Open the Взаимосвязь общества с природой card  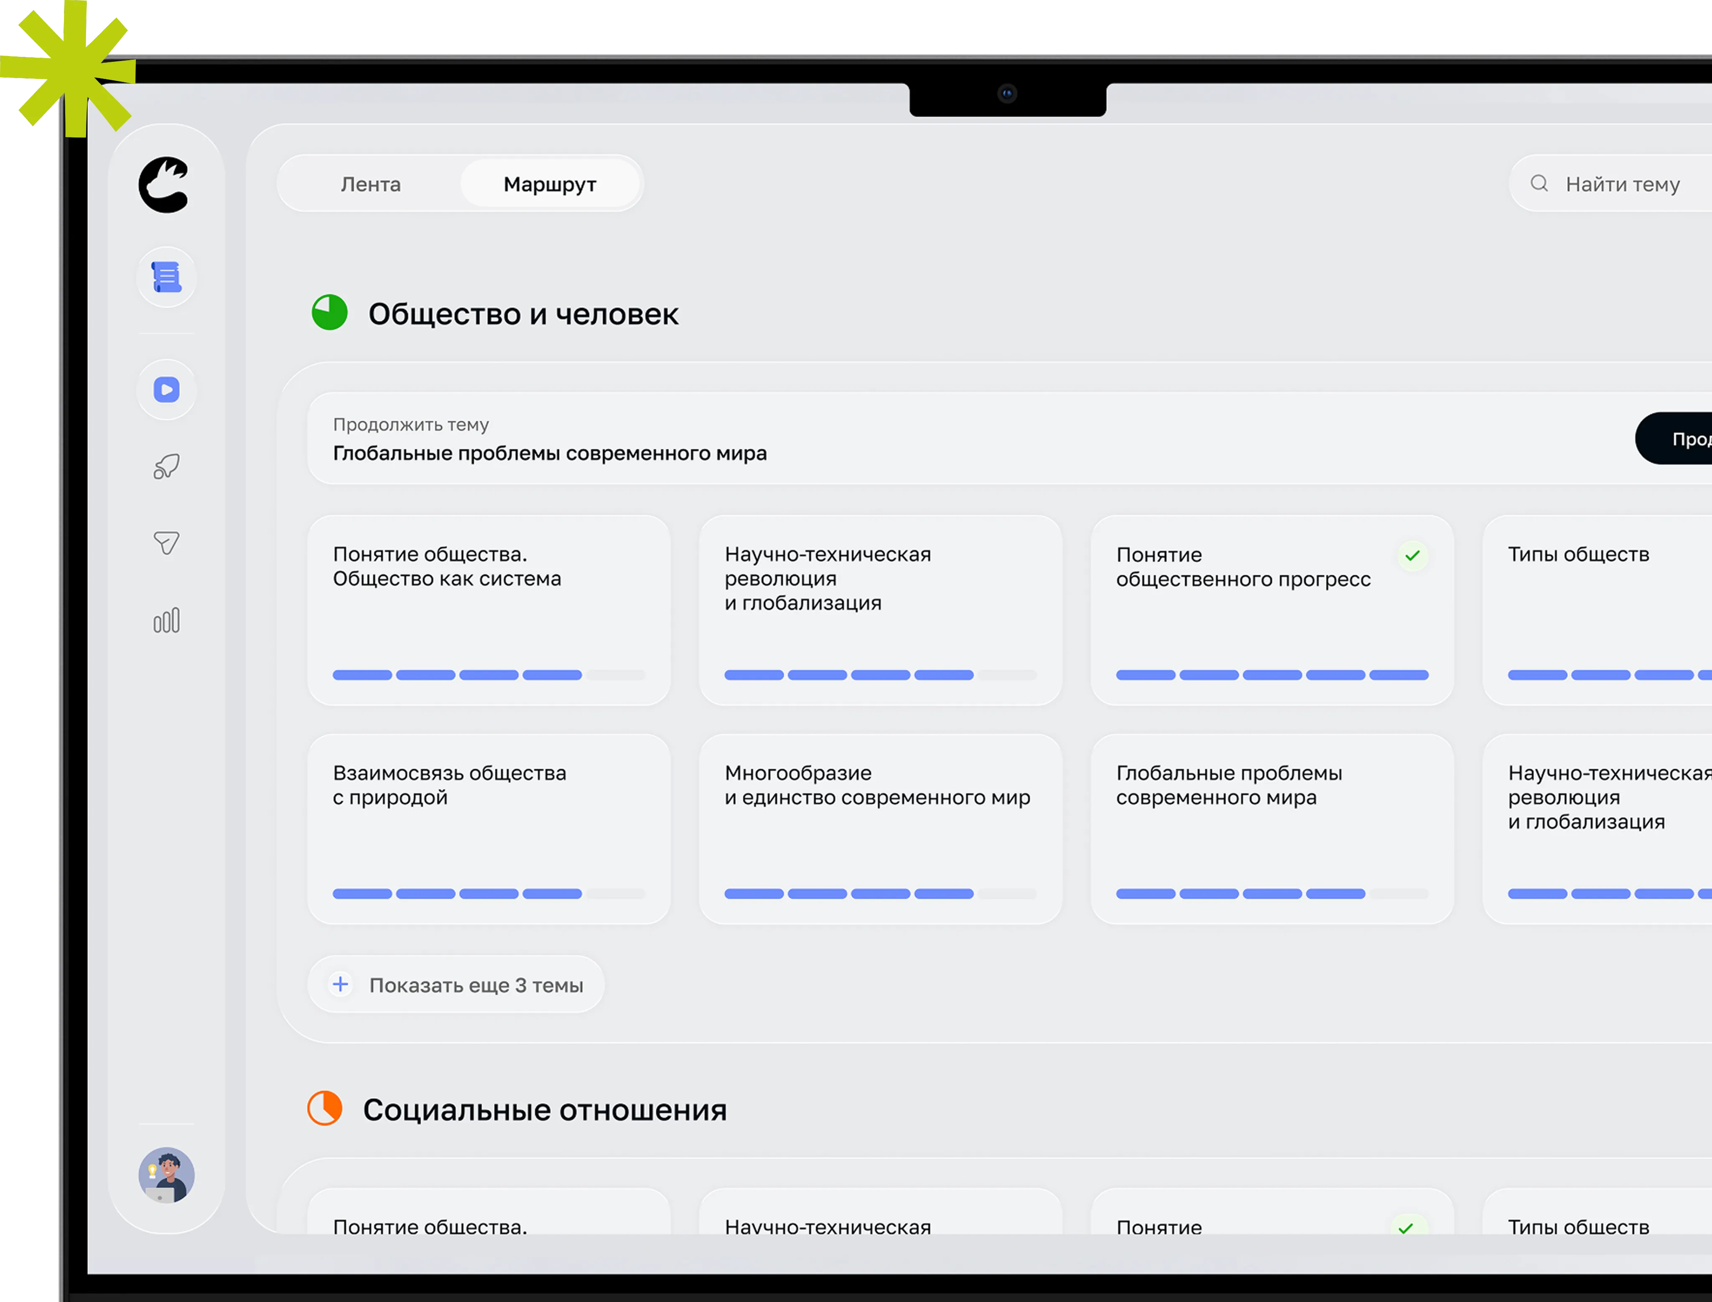pyautogui.click(x=489, y=829)
